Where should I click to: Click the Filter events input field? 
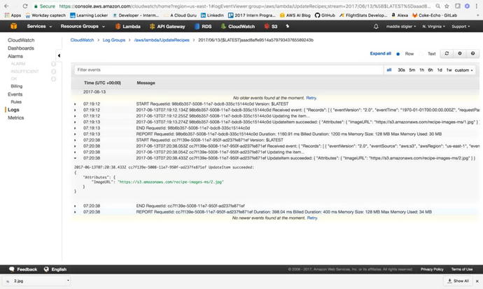(229, 70)
